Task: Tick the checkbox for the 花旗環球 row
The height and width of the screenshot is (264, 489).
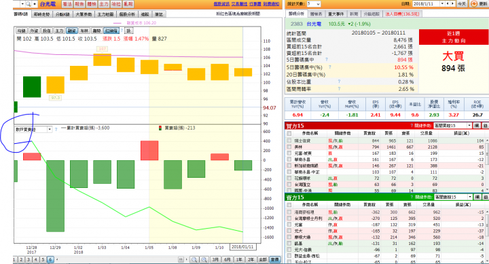Action: [x=289, y=178]
